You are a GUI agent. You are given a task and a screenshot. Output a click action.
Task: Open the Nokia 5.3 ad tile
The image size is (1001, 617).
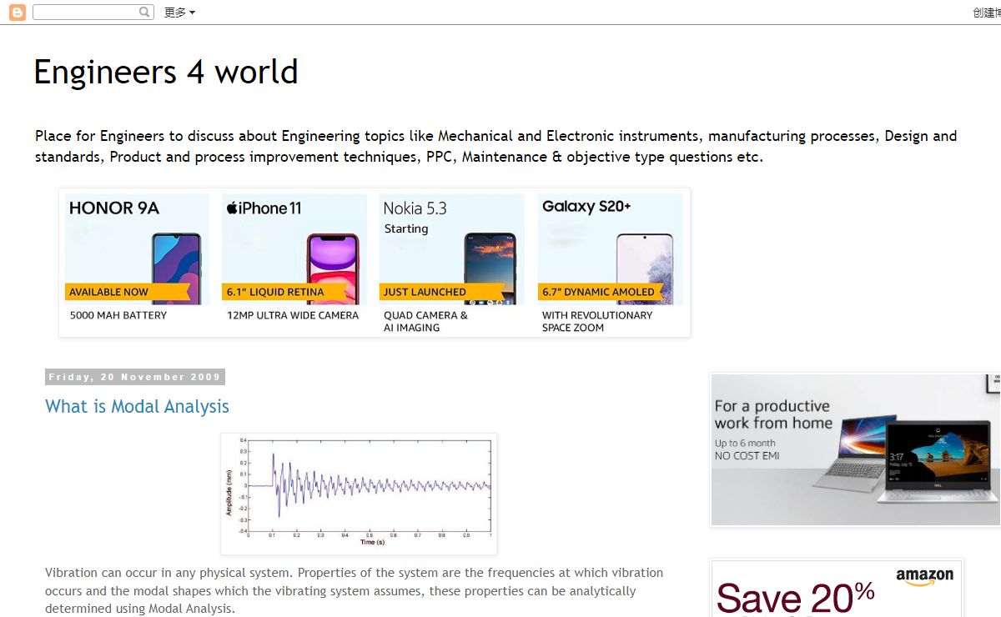[451, 263]
